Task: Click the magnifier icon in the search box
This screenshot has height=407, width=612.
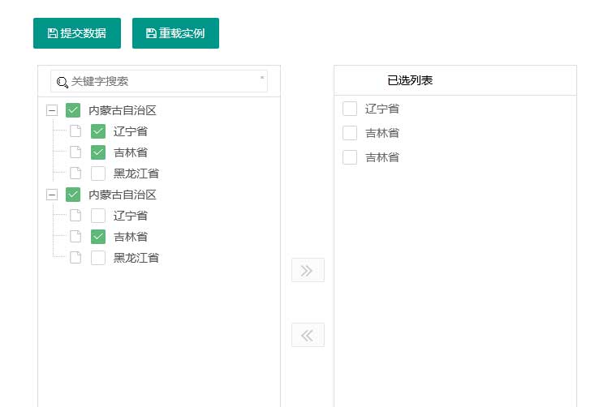Action: click(x=62, y=82)
